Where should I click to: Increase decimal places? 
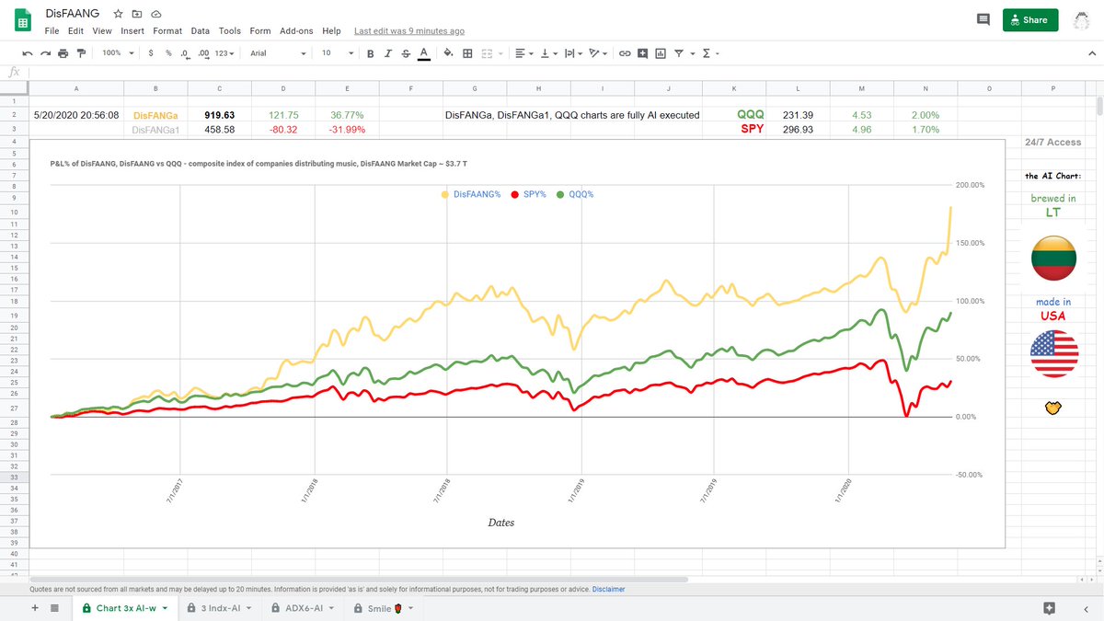pyautogui.click(x=203, y=53)
